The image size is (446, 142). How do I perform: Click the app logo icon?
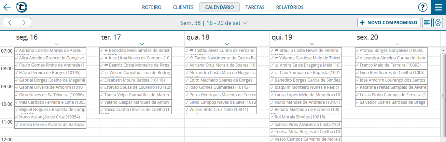click(22, 7)
